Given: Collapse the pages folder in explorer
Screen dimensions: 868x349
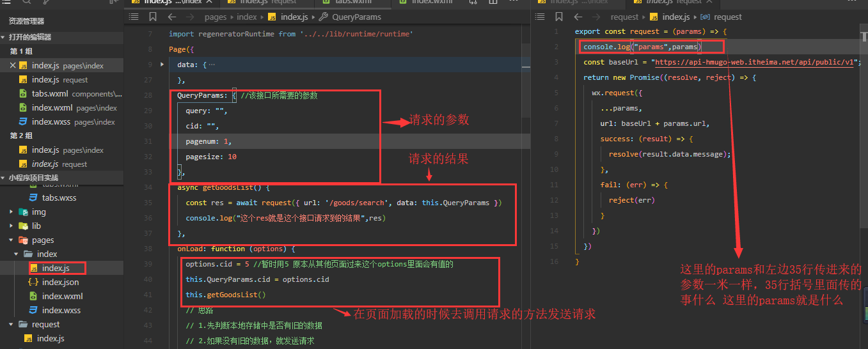Looking at the screenshot, I should pyautogui.click(x=12, y=240).
